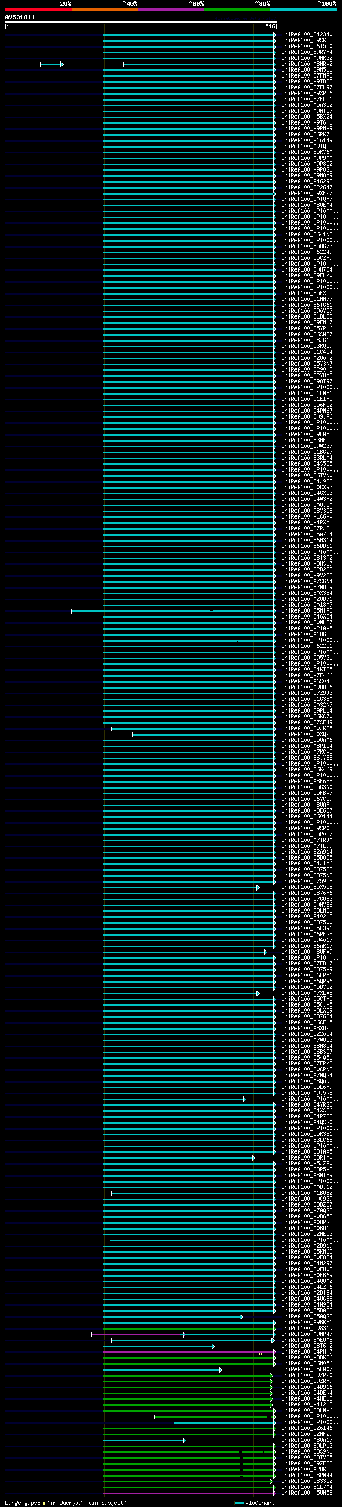
Task: Select the UniRef100_Q22054 label
Action: coord(307,1034)
